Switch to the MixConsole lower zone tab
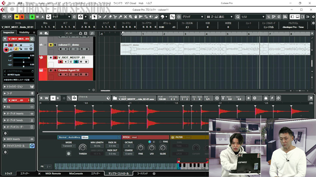The width and height of the screenshot is (316, 177). tap(76, 174)
